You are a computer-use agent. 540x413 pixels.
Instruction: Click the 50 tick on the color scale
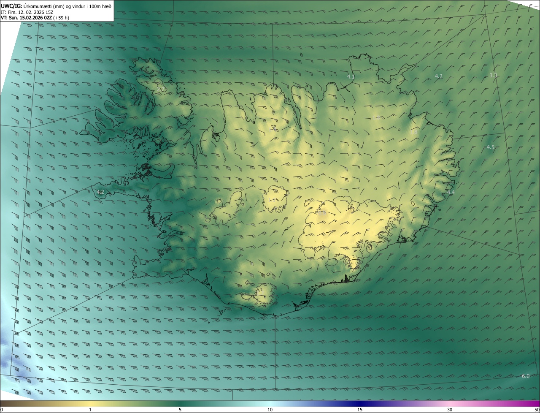coord(537,410)
